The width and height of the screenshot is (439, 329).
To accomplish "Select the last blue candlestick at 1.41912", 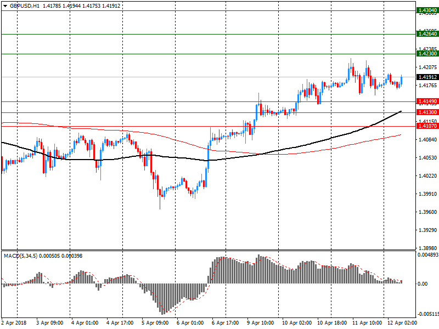I will point(401,80).
